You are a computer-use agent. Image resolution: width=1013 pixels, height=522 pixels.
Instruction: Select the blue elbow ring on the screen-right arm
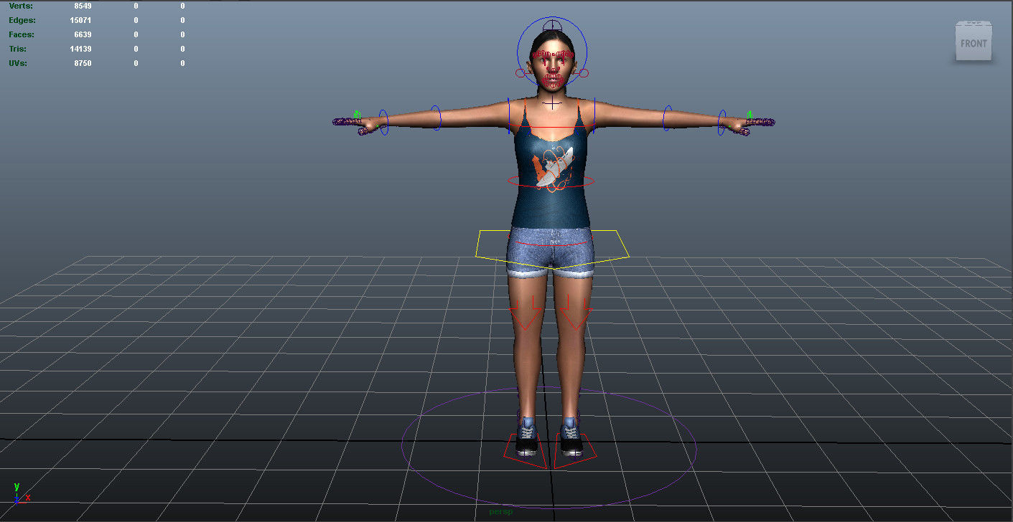coord(668,118)
